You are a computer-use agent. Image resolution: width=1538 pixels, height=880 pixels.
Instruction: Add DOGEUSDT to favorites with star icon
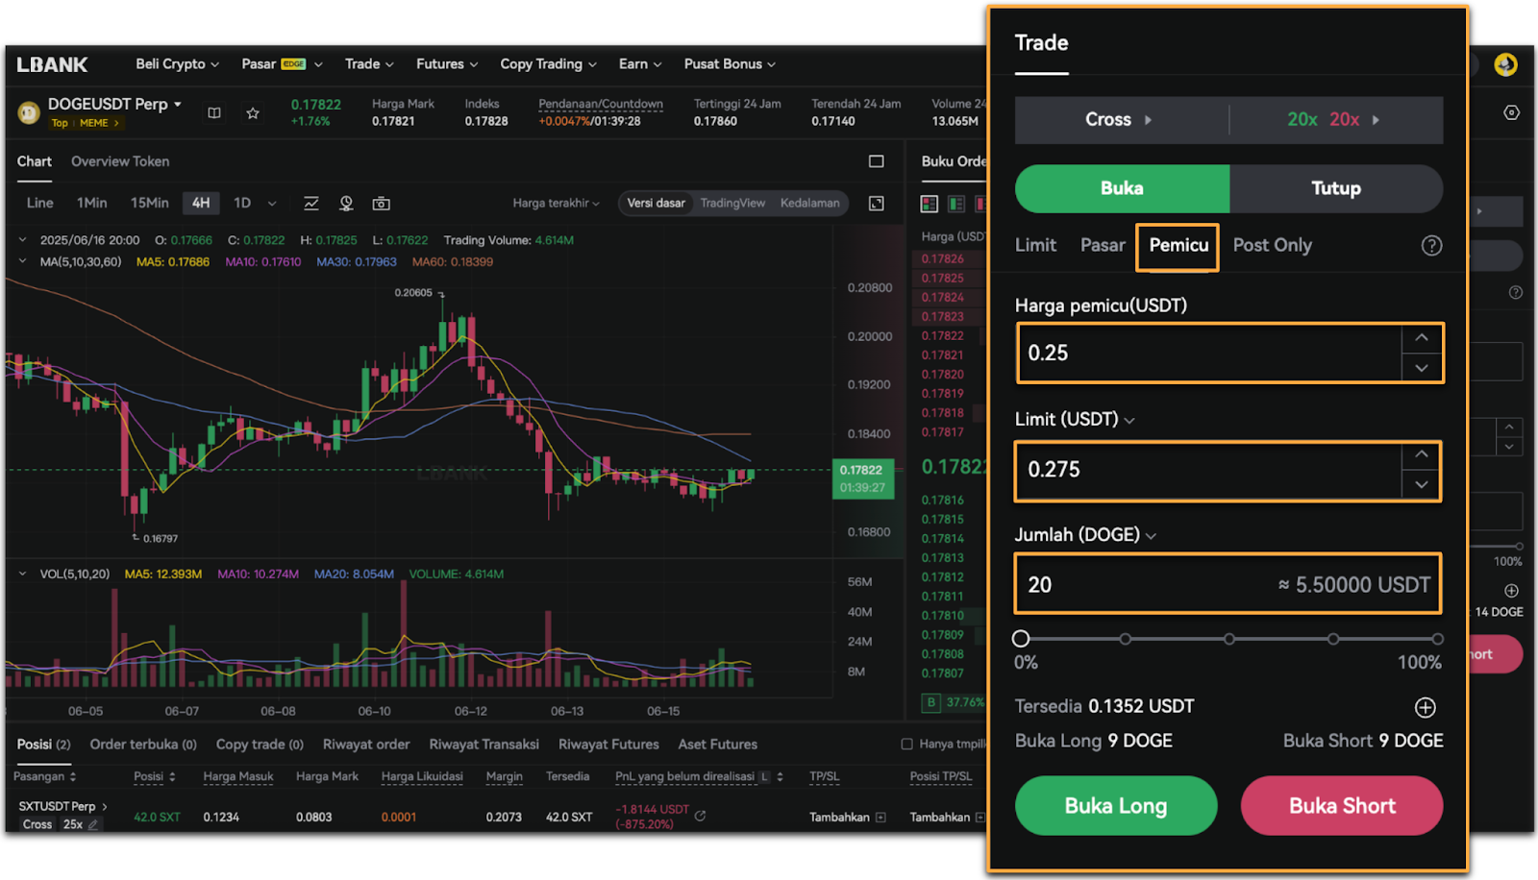pos(253,113)
